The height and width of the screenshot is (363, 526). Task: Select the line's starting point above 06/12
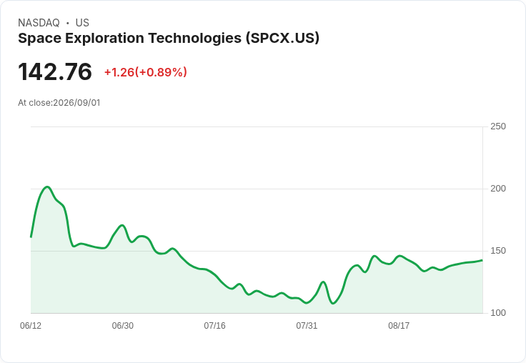31,237
